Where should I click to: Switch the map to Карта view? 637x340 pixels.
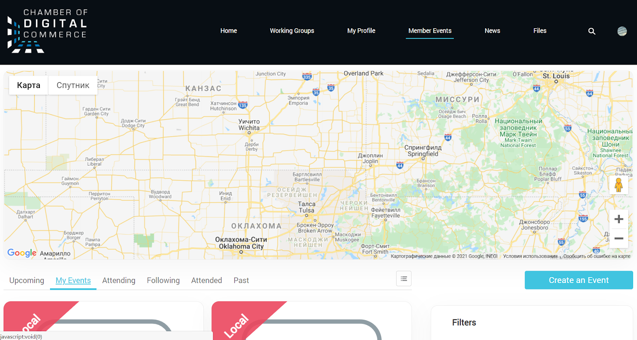pyautogui.click(x=29, y=85)
